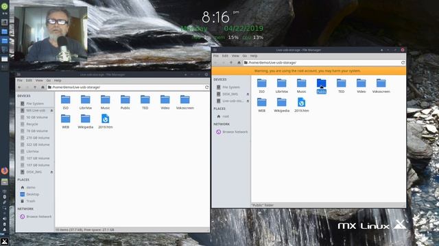Viewport: 439px width, 246px height.
Task: Eject DISK_IMG device in left File Manager sidebar
Action: [x=52, y=172]
